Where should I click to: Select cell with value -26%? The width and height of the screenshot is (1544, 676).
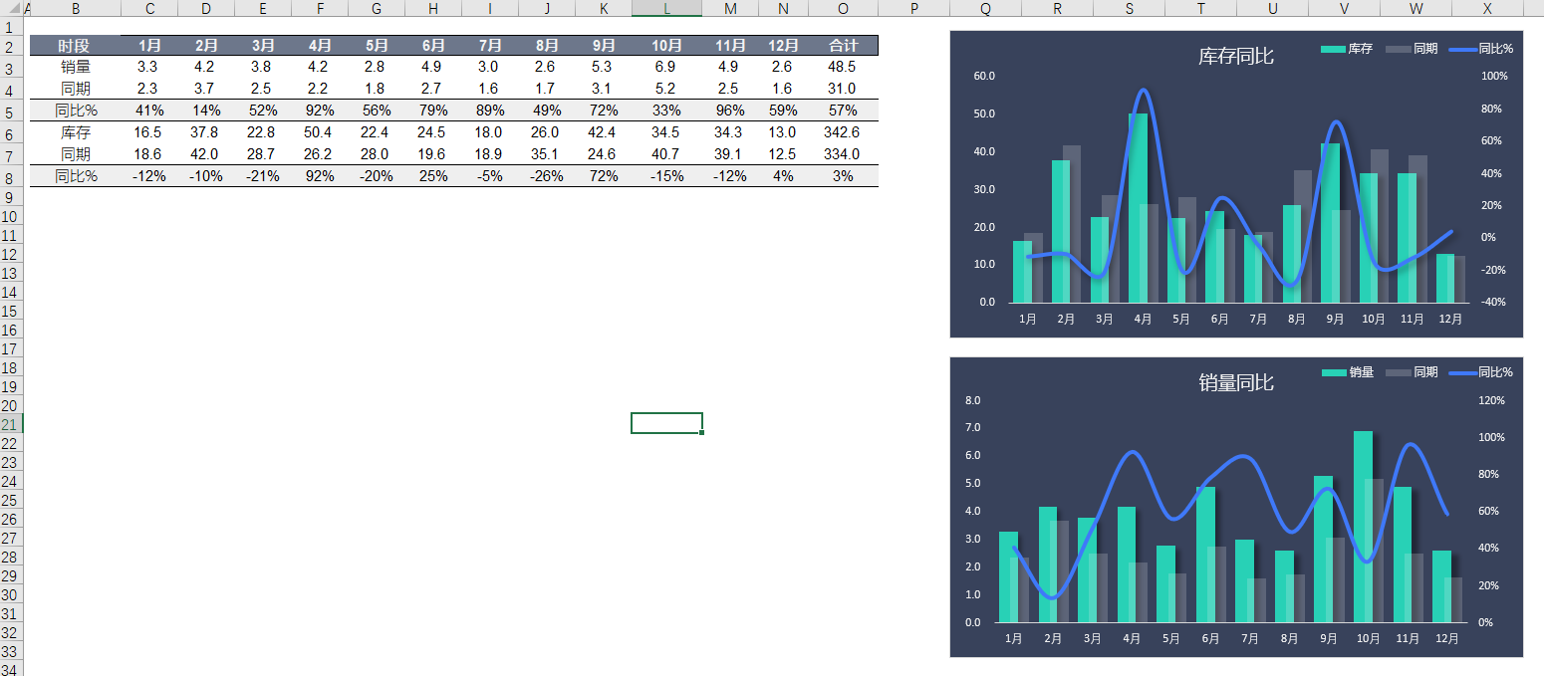tap(547, 176)
